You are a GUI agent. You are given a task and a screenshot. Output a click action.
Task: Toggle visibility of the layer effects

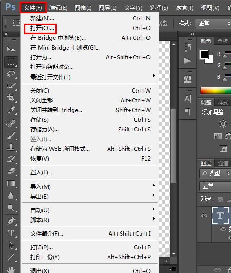point(223,229)
